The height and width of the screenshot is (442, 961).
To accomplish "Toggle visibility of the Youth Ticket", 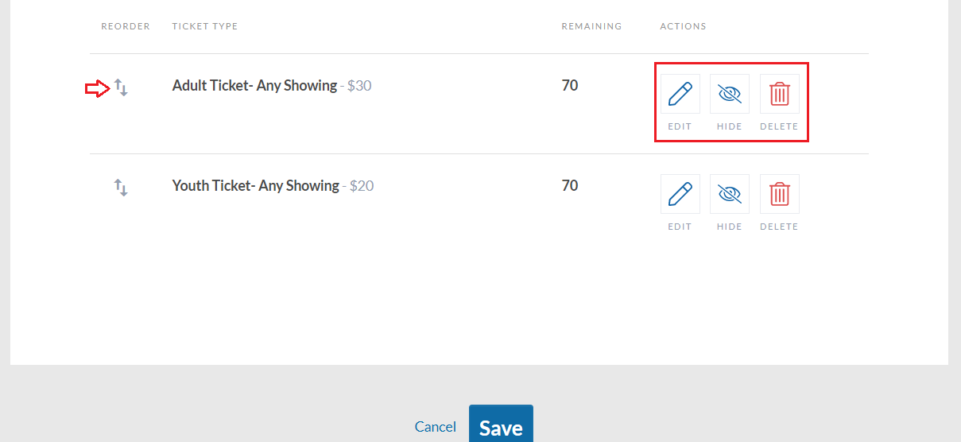I will [x=730, y=194].
